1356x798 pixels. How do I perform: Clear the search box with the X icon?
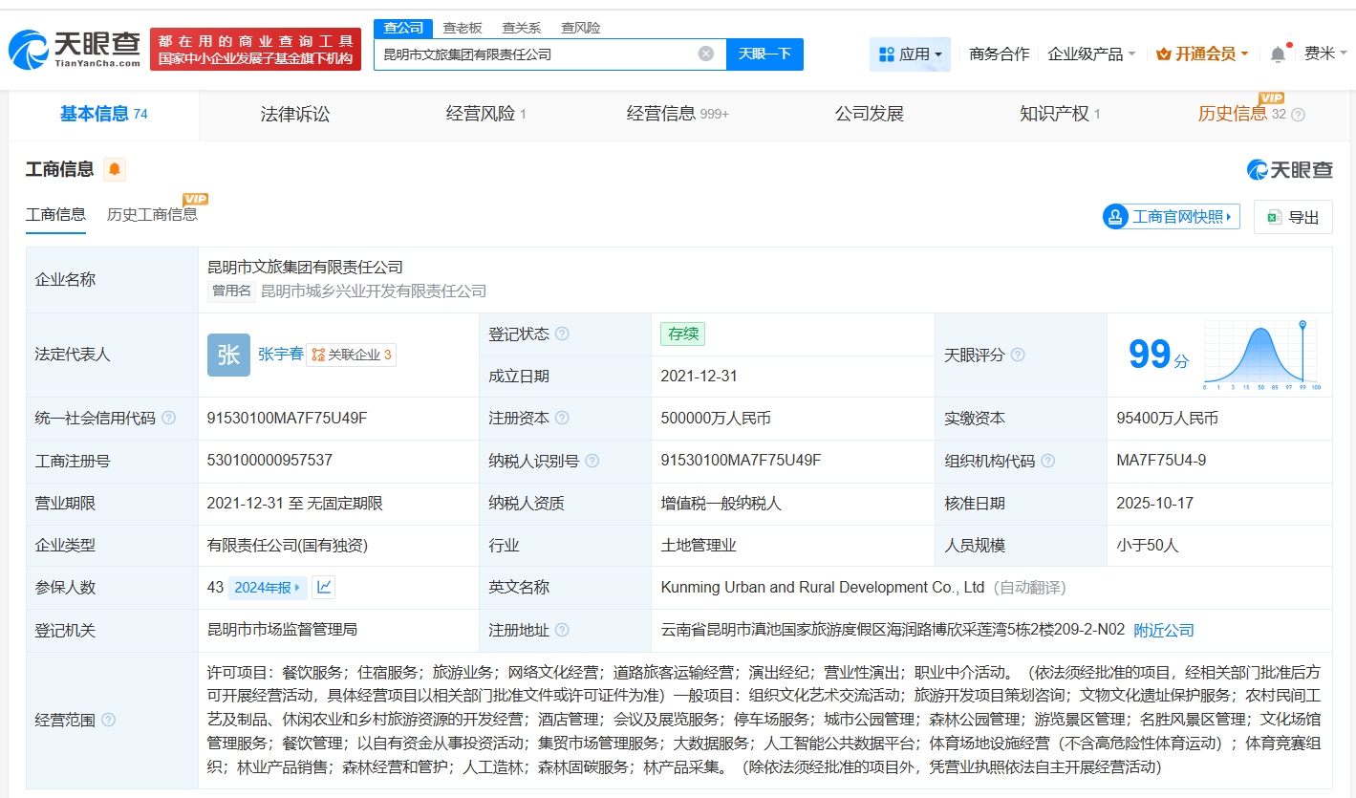point(706,54)
